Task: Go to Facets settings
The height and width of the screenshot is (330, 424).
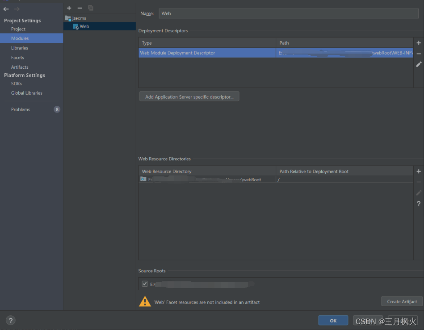Action: 18,58
